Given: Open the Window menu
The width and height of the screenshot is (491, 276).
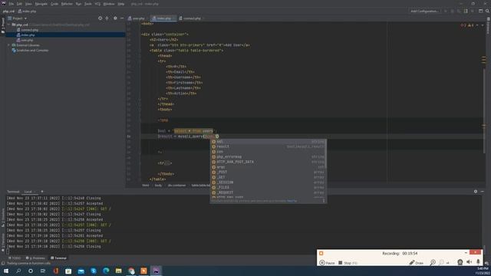Looking at the screenshot, I should [109, 4].
